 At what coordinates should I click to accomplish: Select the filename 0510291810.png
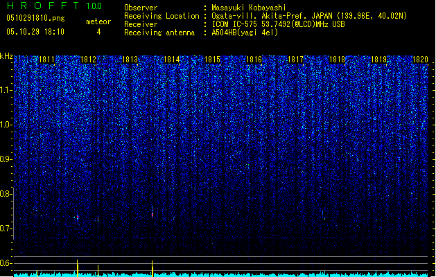tap(35, 18)
